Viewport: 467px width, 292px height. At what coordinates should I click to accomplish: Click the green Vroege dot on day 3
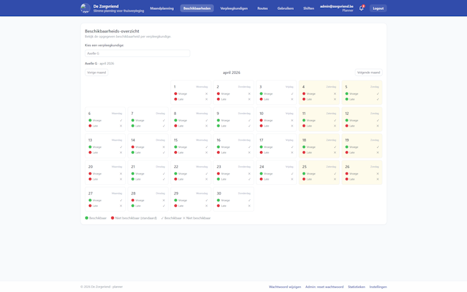tap(261, 93)
